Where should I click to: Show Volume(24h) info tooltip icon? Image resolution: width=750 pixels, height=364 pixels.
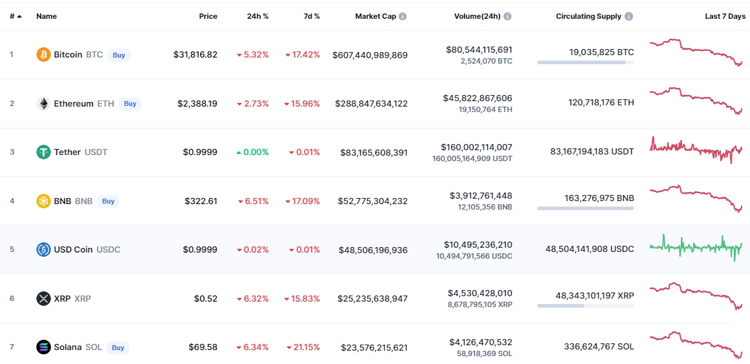tap(507, 16)
